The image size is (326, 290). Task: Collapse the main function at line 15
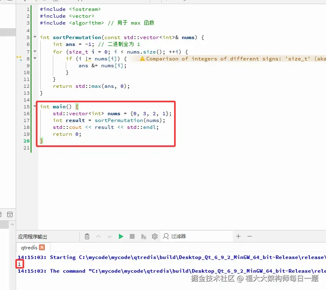(x=35, y=106)
